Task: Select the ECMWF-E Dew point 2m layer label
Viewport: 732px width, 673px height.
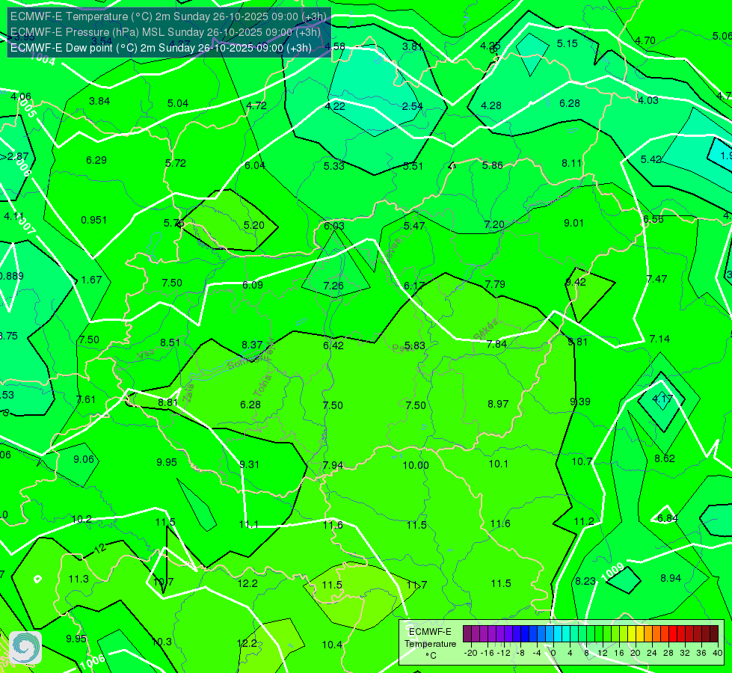Action: [x=161, y=48]
